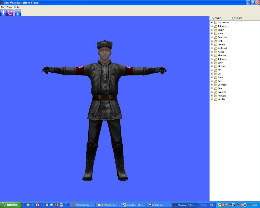Image resolution: width=260 pixels, height=208 pixels.
Task: Launch Firefox from quick launch bar
Action: [x=56, y=205]
